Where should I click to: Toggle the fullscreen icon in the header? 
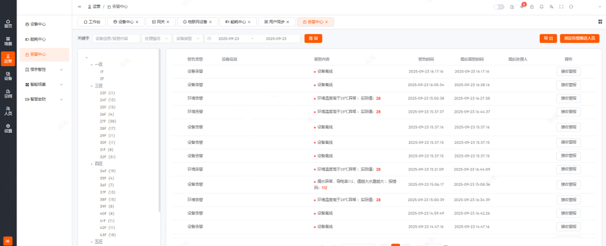pos(561,6)
